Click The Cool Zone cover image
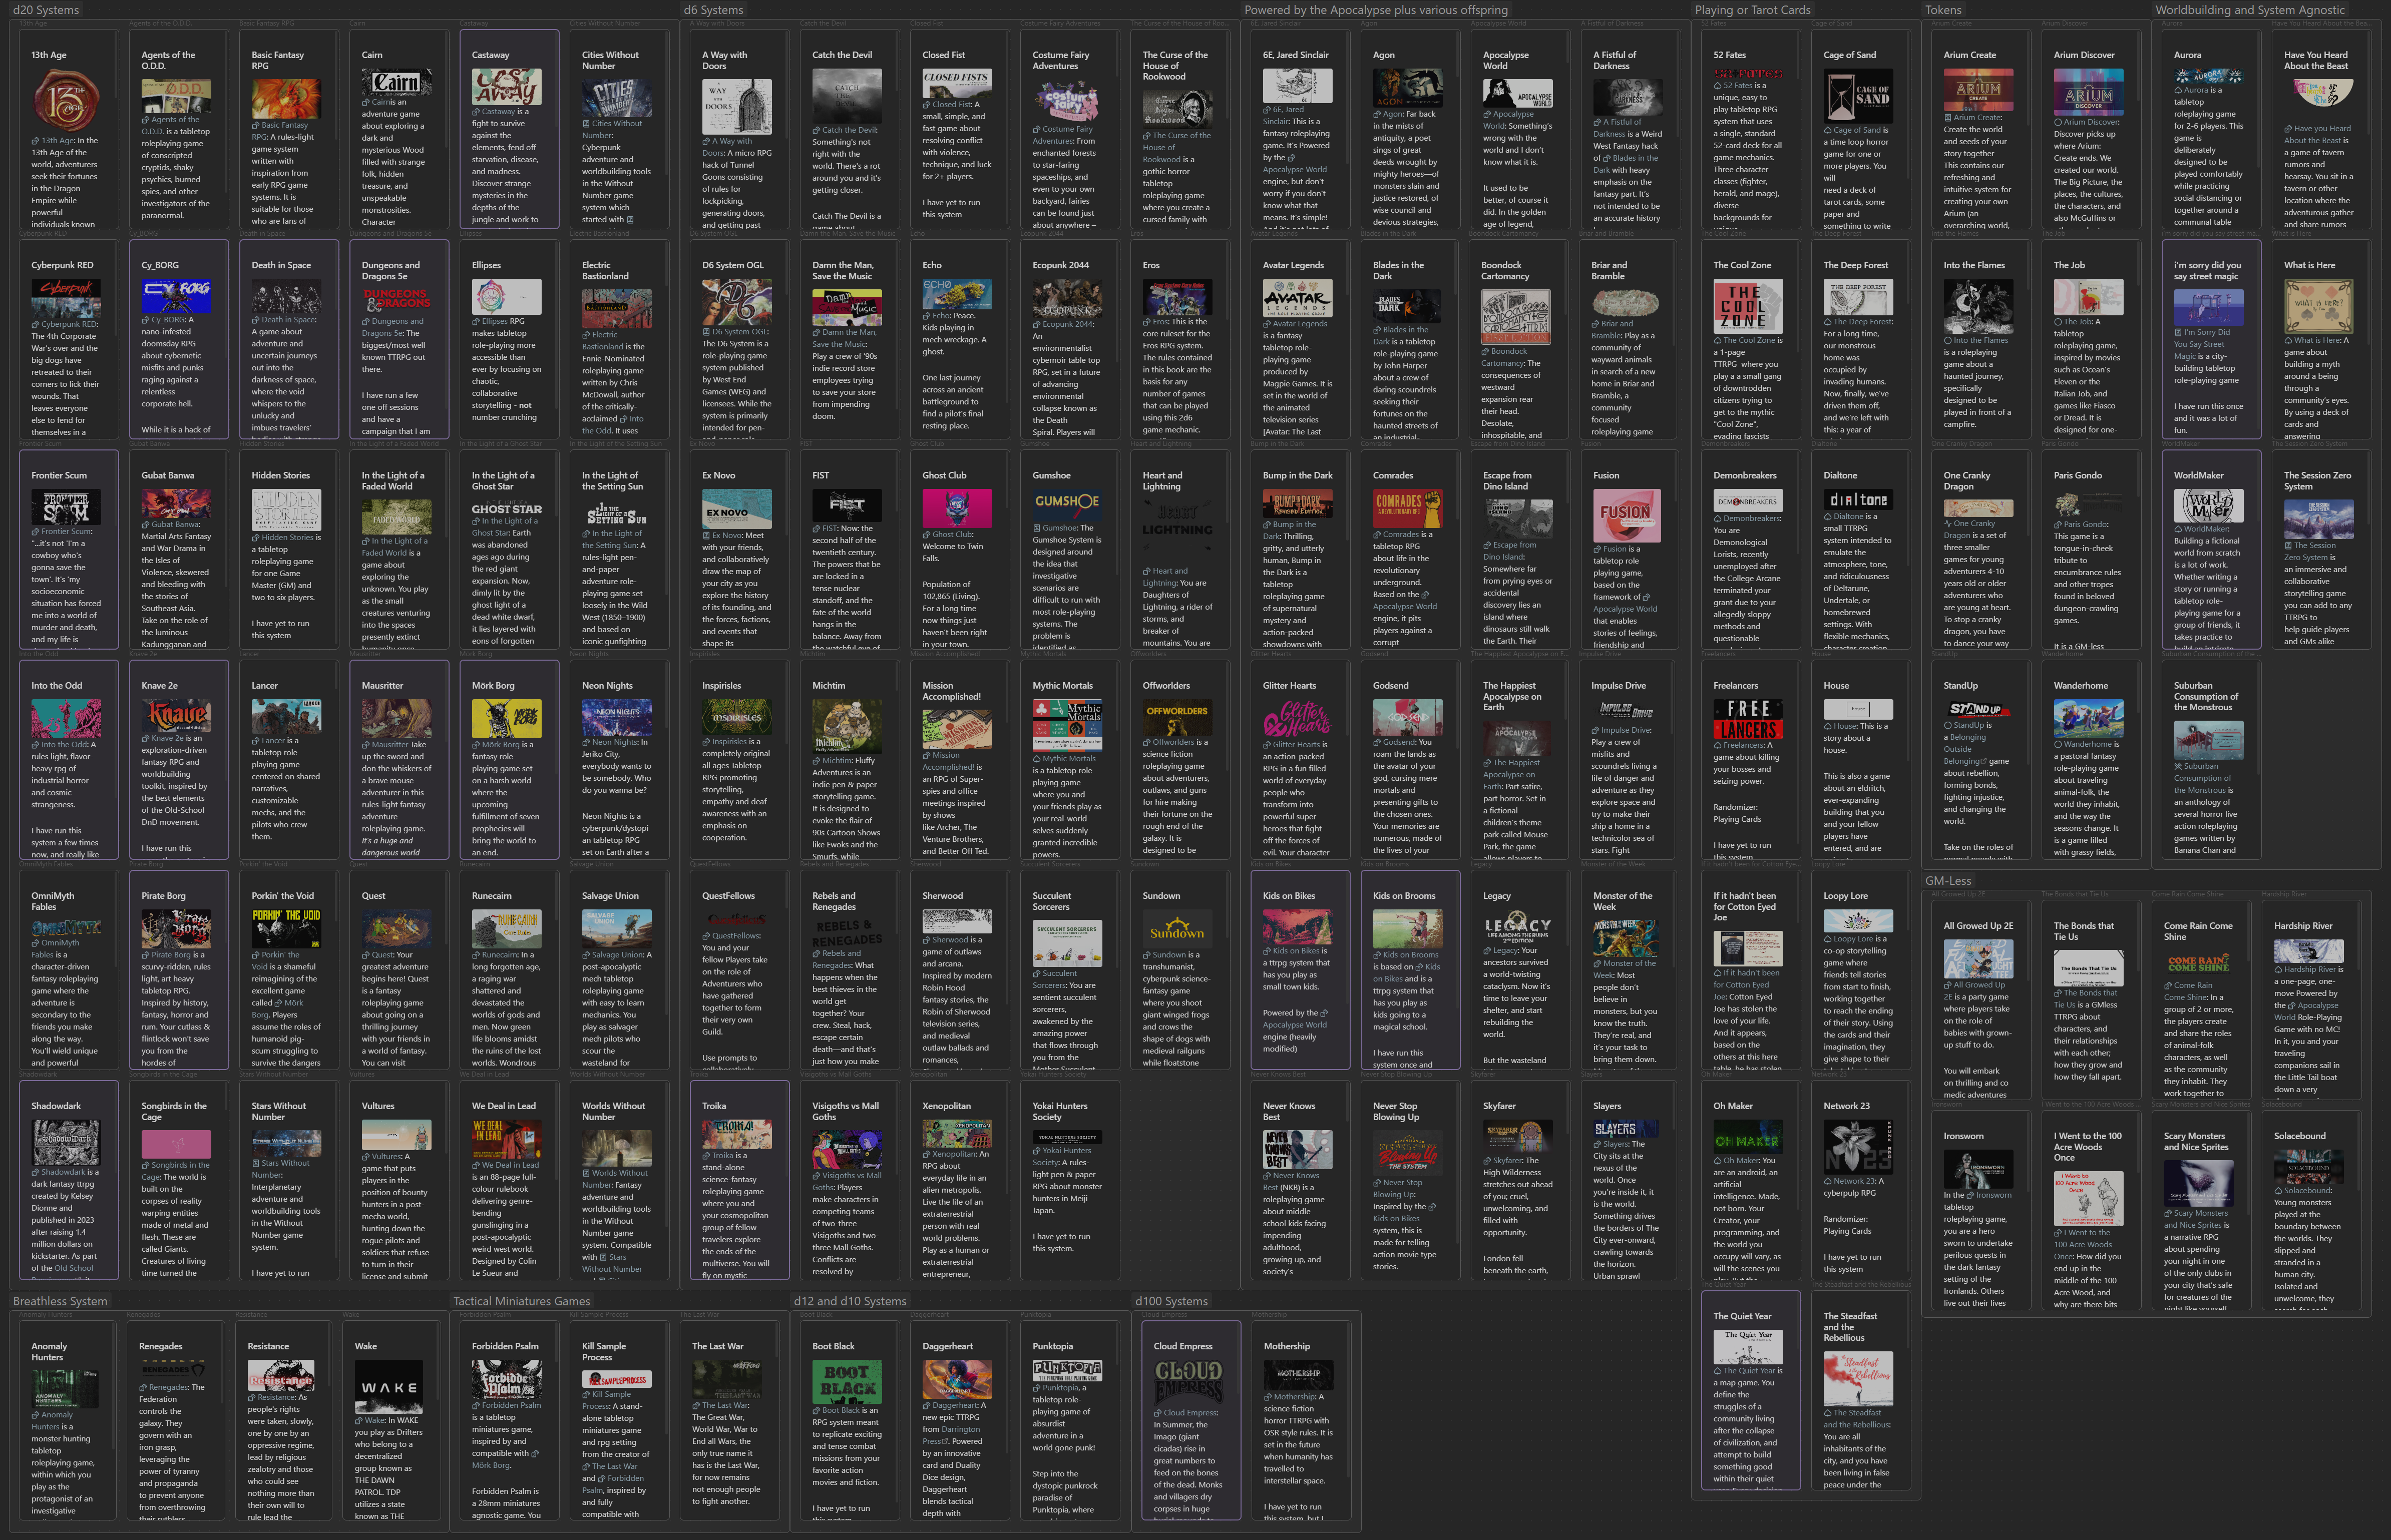Screen dimensions: 2391x1540 [x=1748, y=306]
